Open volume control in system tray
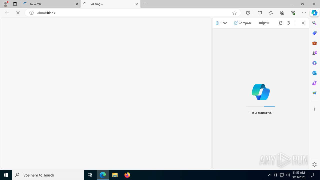This screenshot has width=320, height=180. tap(288, 175)
